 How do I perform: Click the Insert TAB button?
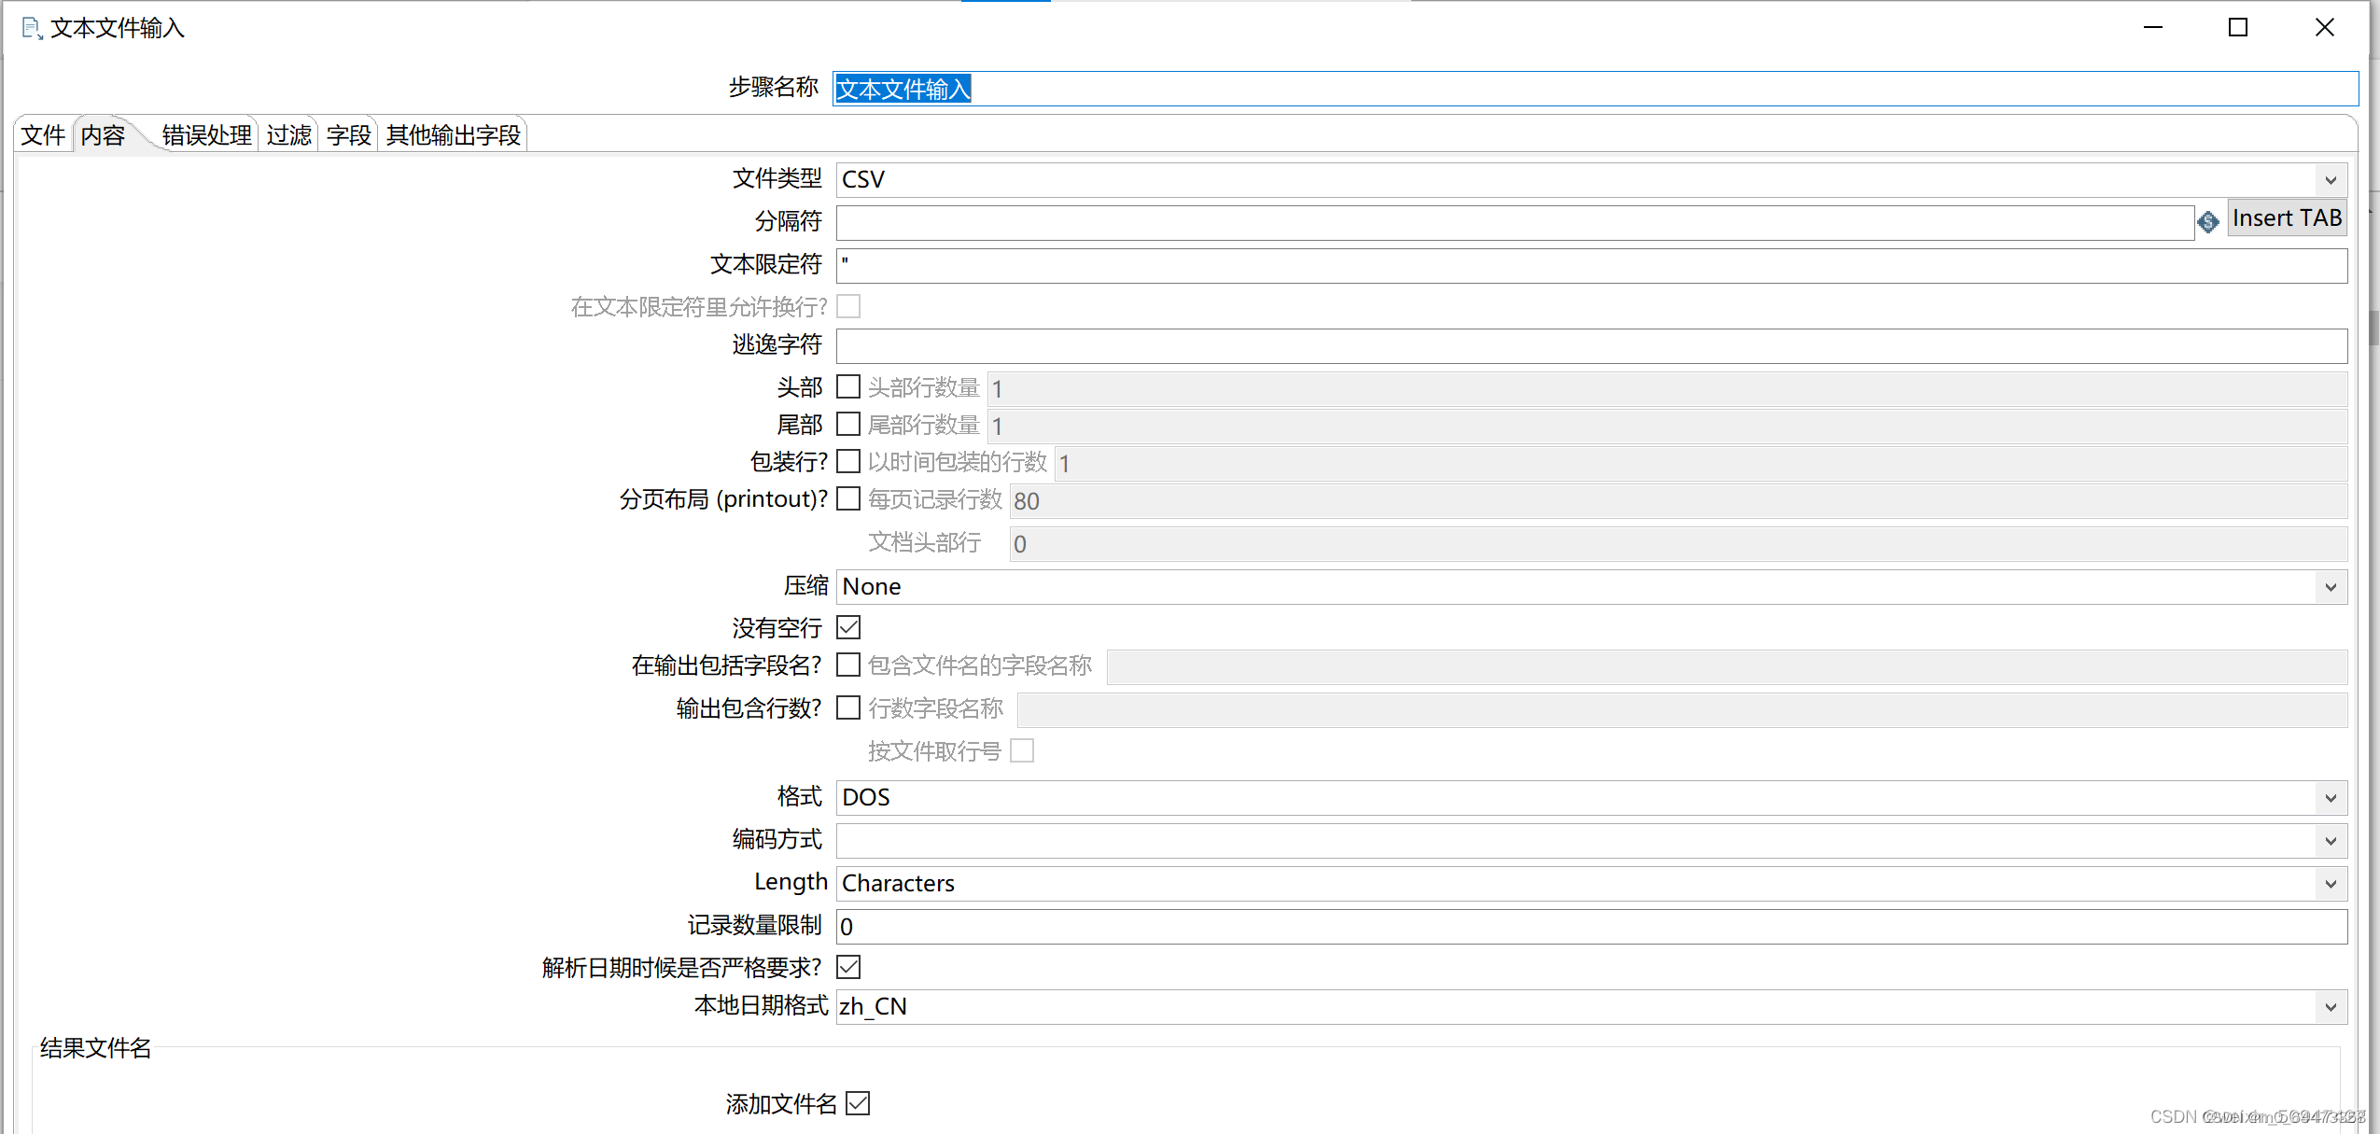coord(2287,217)
